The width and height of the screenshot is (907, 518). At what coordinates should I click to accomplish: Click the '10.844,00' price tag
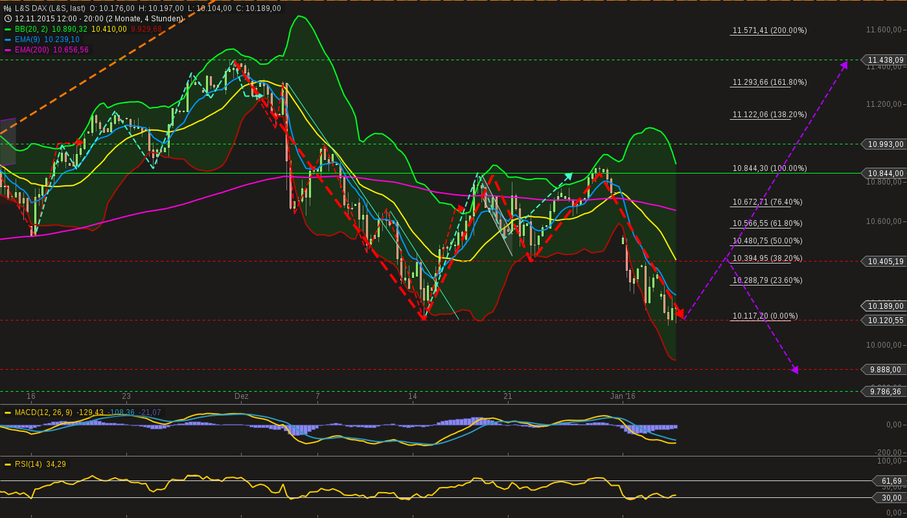885,173
